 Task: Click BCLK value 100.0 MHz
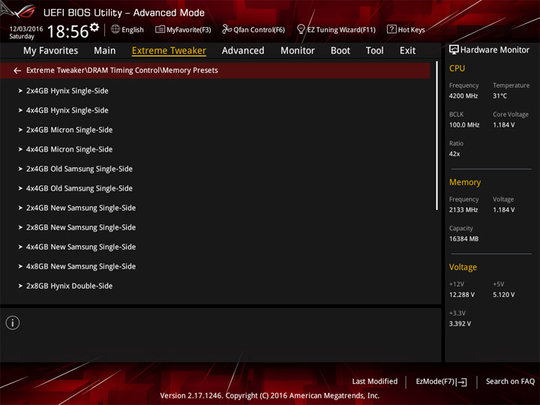[464, 125]
